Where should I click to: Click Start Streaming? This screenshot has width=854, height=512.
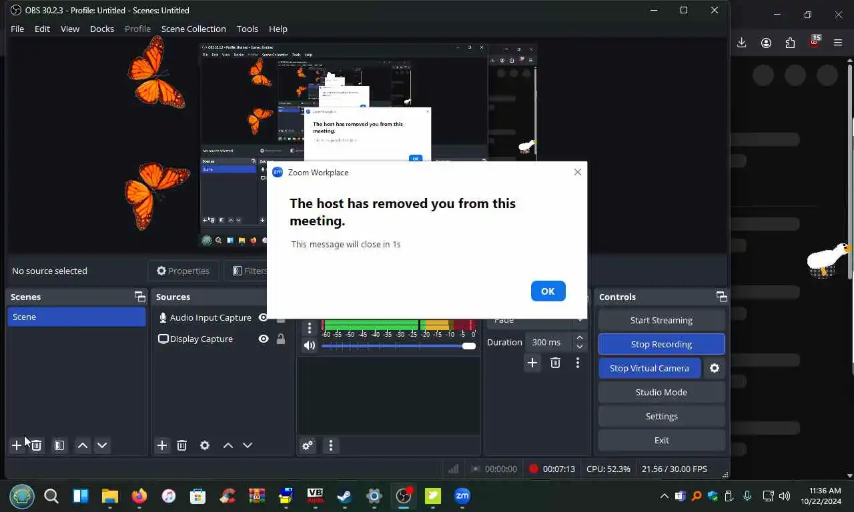click(x=661, y=320)
